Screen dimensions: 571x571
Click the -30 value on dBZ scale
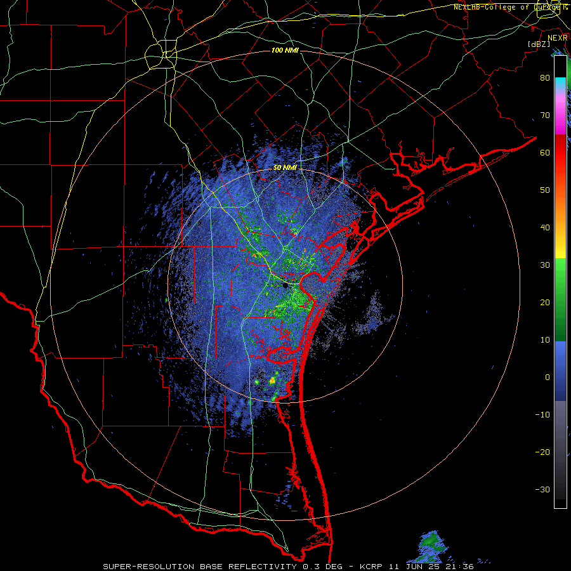tap(542, 490)
